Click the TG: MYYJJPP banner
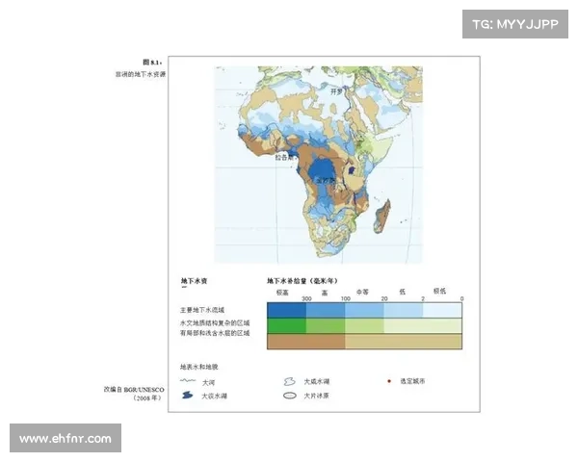Screen dimensions: 578x462 515,23
